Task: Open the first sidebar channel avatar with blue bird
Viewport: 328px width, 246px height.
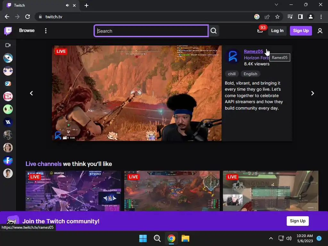Action: tap(8, 58)
